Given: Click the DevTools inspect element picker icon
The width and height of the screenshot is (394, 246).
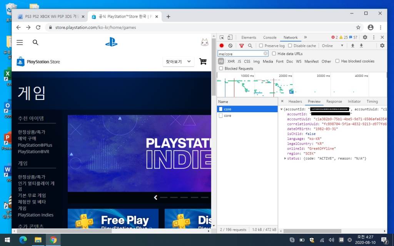Looking at the screenshot, I should (x=222, y=37).
